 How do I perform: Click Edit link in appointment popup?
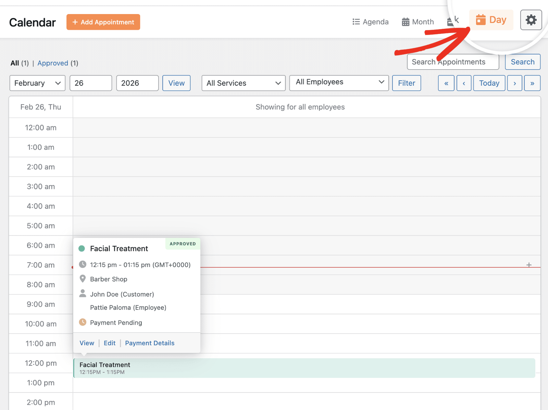[110, 343]
